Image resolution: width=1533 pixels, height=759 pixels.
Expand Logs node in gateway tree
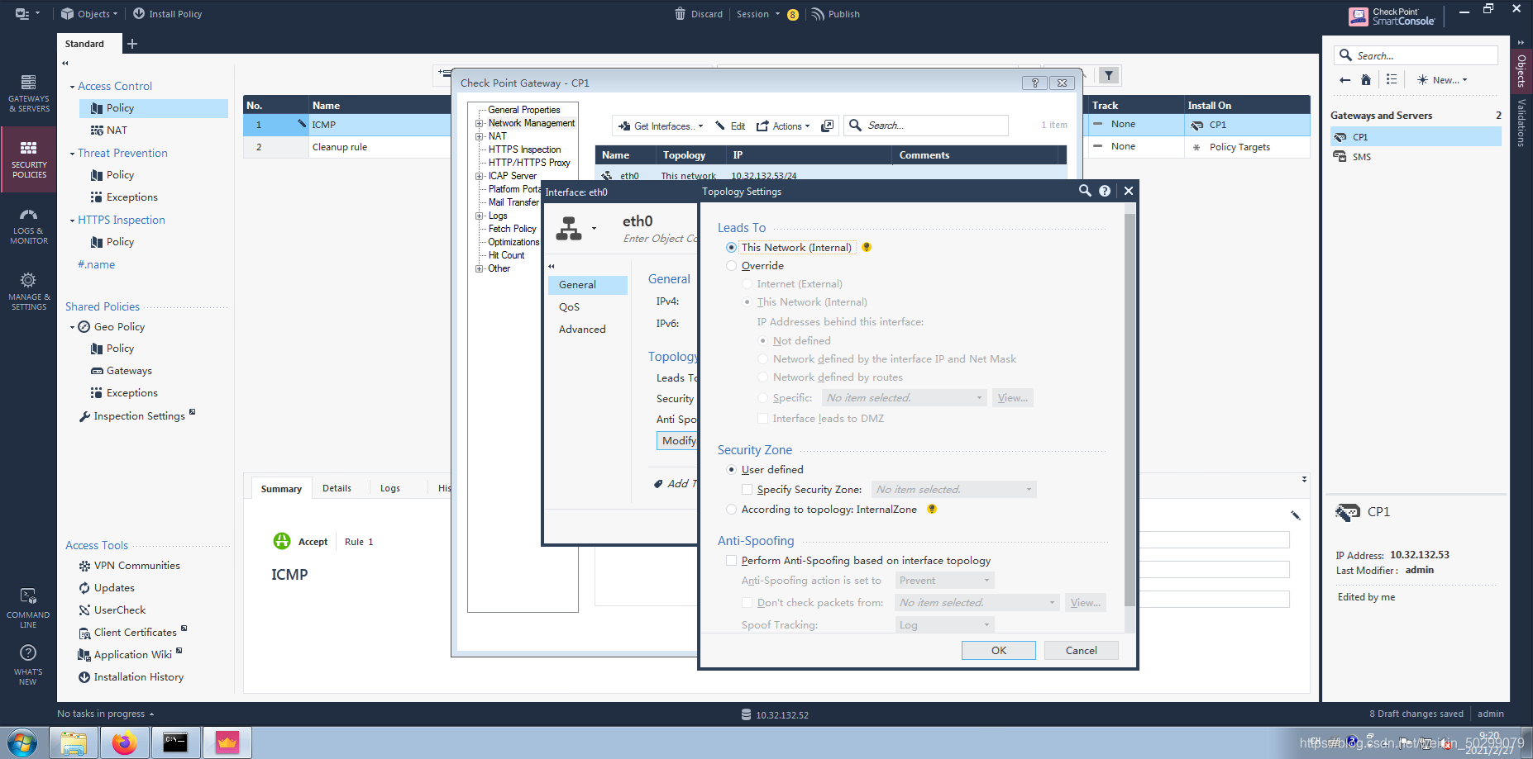click(x=479, y=216)
